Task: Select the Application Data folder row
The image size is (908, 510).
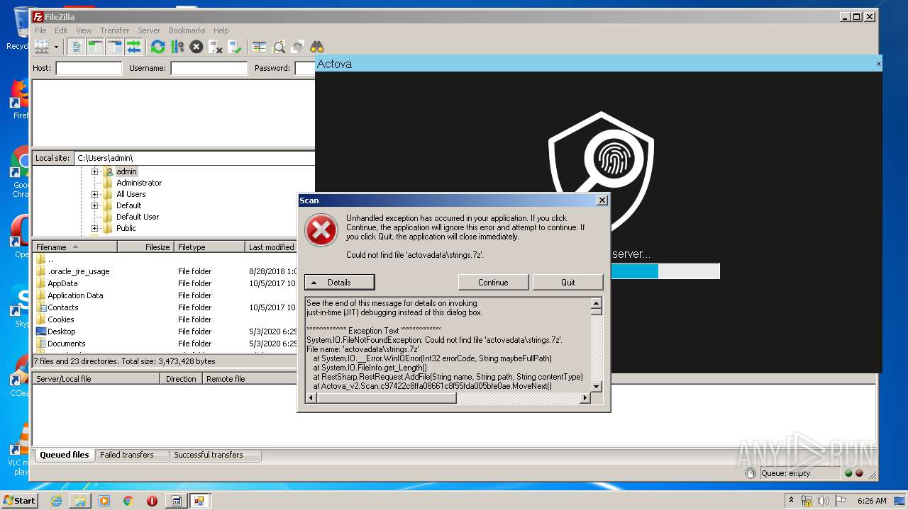Action: point(165,295)
